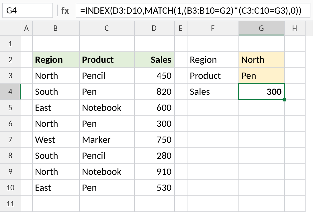Viewport: 313px width, 212px height.
Task: Select column G header
Action: [x=261, y=29]
